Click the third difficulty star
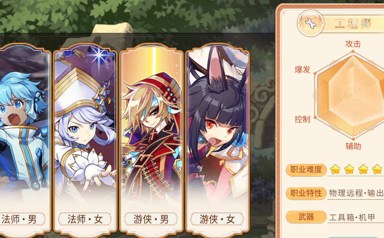The width and height of the screenshot is (384, 238). (x=363, y=169)
